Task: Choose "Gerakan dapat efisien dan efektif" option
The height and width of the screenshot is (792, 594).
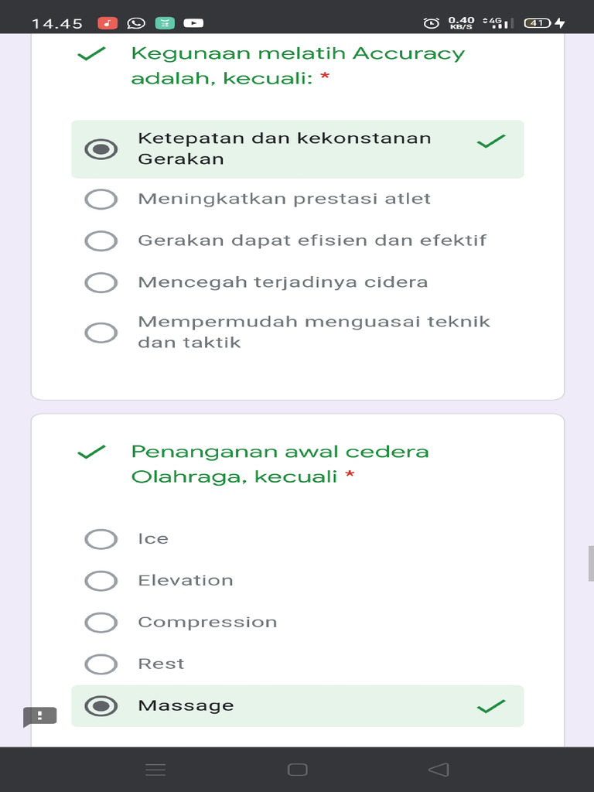Action: 101,241
